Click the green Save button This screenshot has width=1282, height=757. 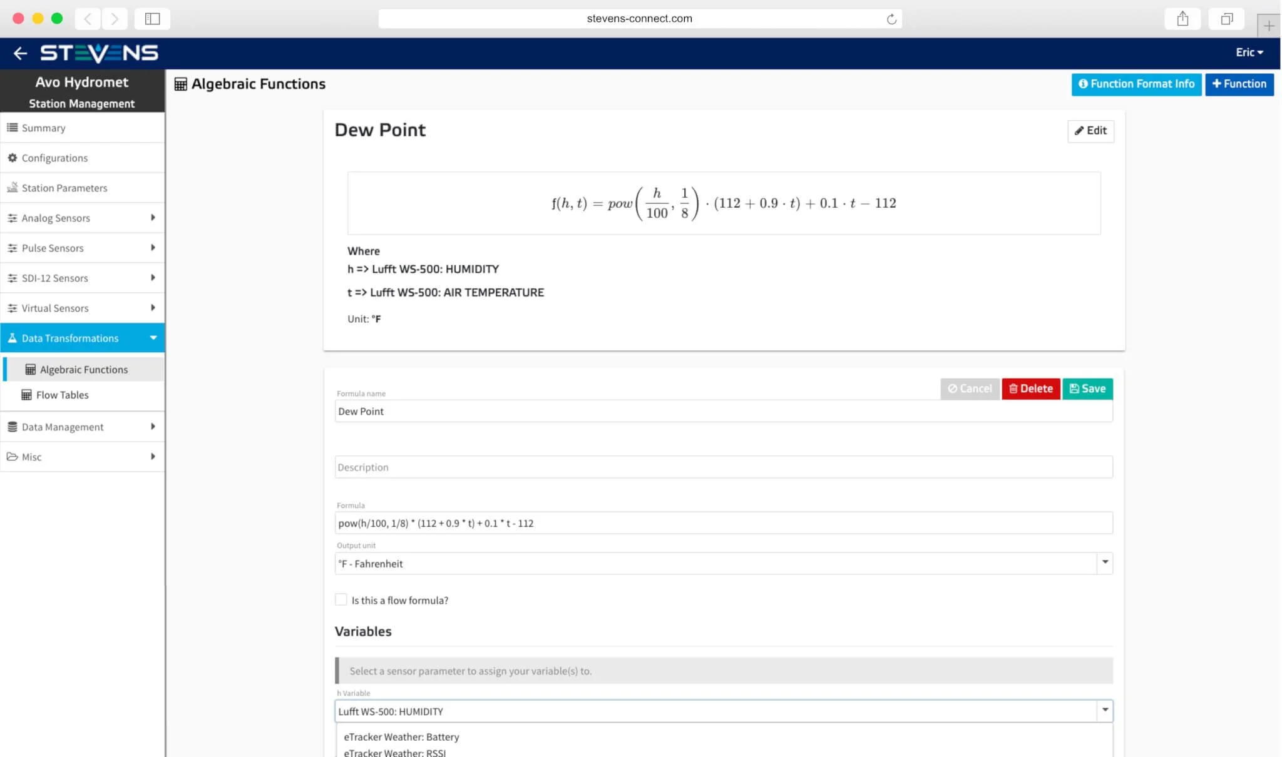(1087, 389)
